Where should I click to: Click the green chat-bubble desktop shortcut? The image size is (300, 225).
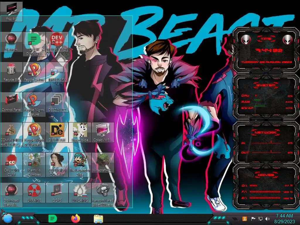[34, 44]
